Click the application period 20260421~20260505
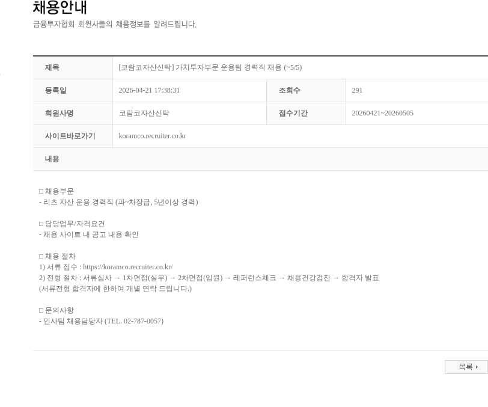488x407 pixels. point(382,114)
